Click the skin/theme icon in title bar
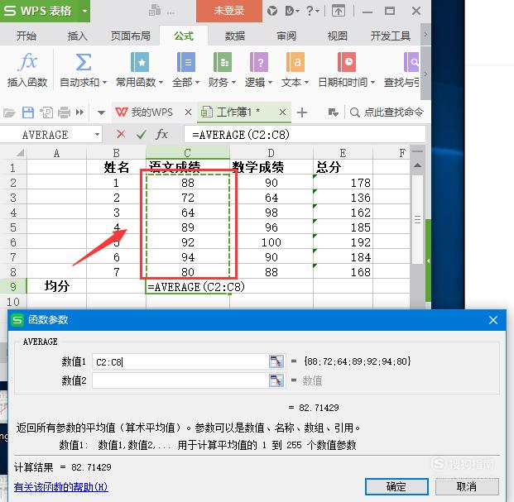Viewport: 514px width, 502px height. coord(272,11)
